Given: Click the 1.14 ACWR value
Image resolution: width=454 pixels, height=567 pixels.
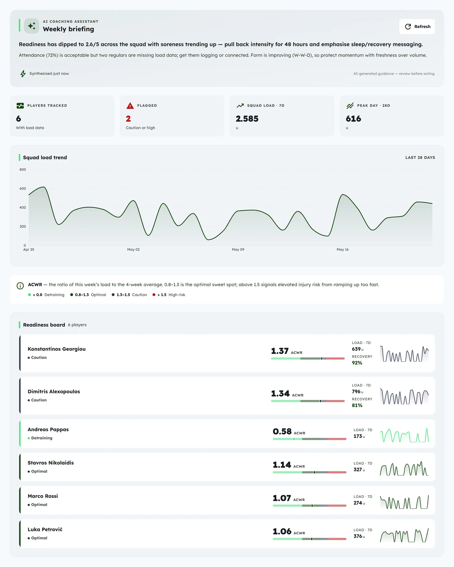Looking at the screenshot, I should (282, 465).
